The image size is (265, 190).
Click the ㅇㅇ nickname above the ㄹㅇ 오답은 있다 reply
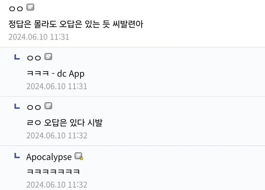coord(34,107)
